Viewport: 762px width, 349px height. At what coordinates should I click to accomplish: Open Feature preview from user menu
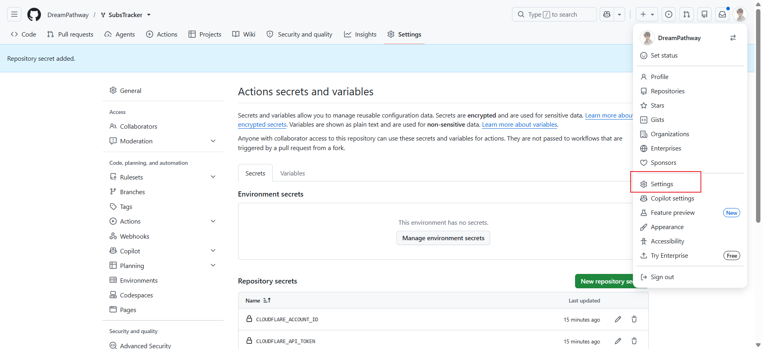[x=690, y=213]
